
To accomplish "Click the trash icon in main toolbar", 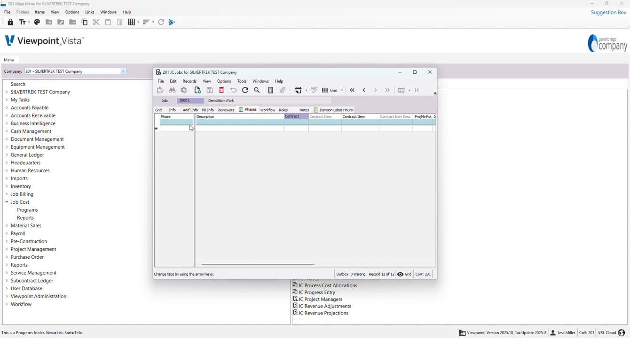I will pyautogui.click(x=120, y=22).
